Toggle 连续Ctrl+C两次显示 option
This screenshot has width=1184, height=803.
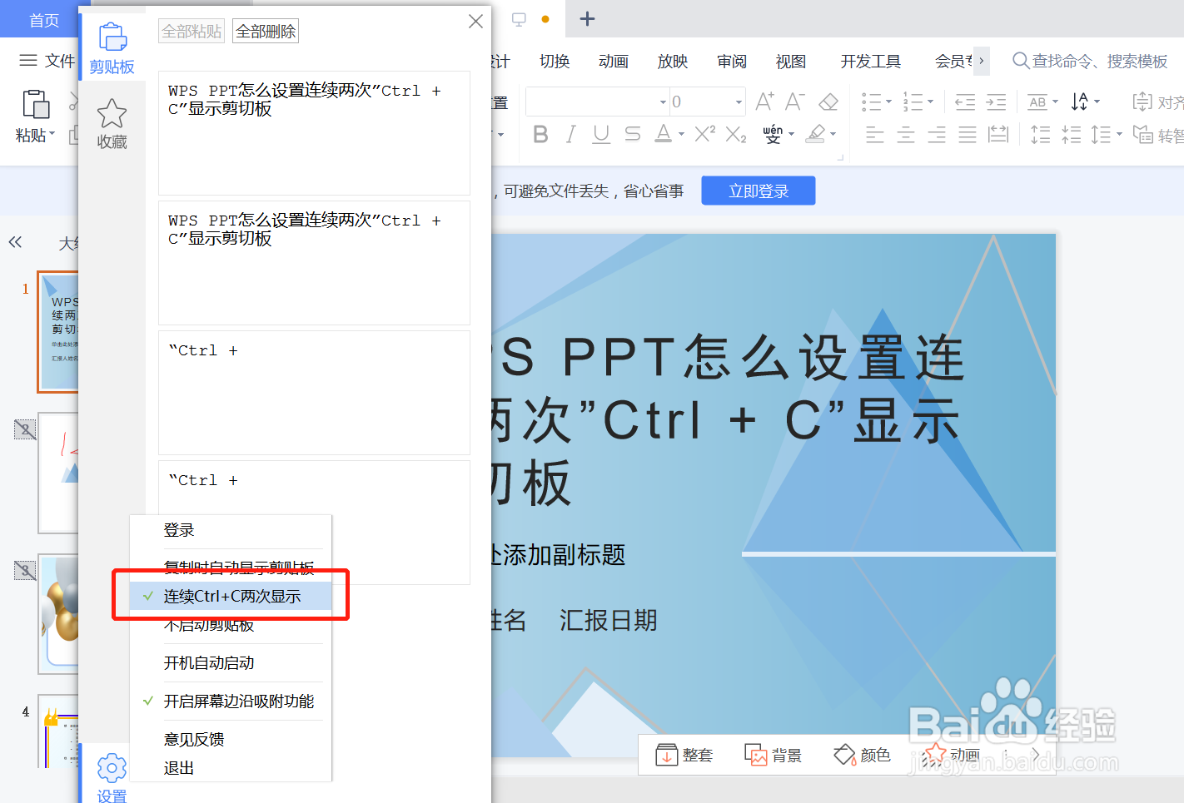[x=231, y=596]
